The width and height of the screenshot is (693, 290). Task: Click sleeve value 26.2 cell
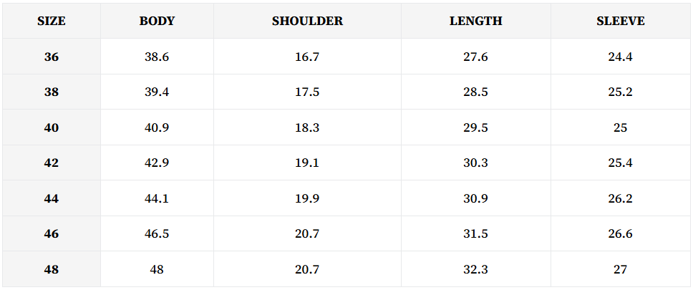pos(620,198)
